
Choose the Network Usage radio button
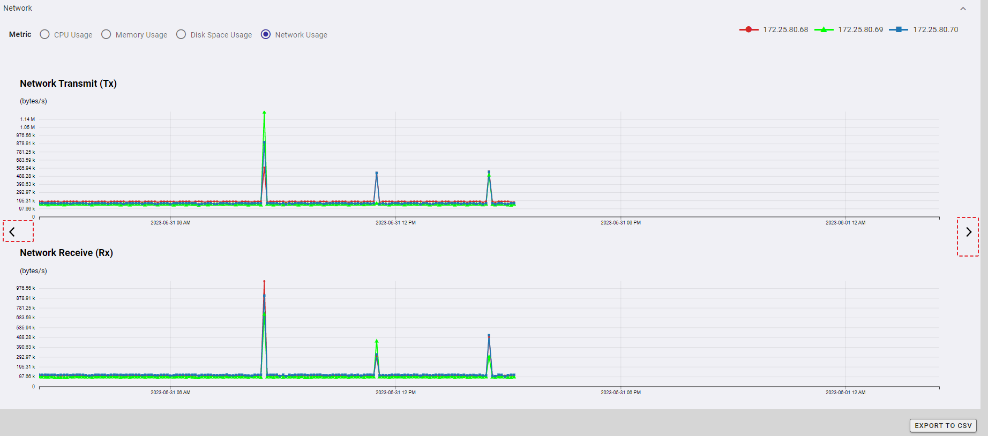click(x=266, y=34)
